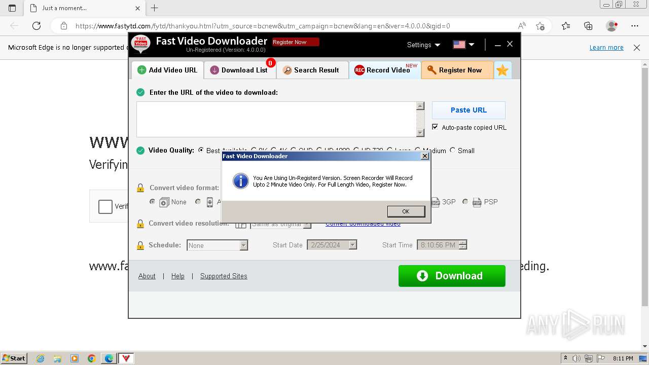Click the Start Time spinner arrows
Image resolution: width=649 pixels, height=365 pixels.
click(462, 245)
